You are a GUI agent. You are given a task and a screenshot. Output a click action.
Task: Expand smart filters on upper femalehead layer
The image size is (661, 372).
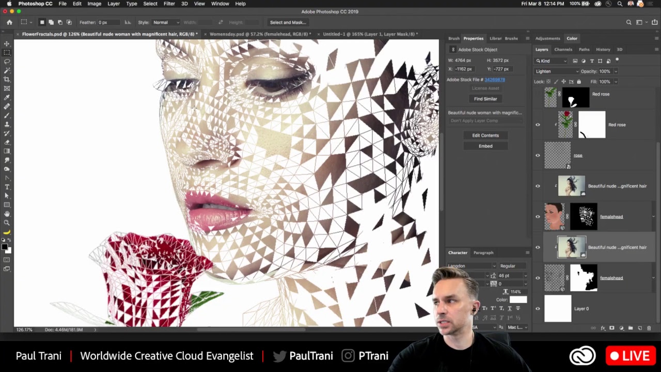[653, 216]
